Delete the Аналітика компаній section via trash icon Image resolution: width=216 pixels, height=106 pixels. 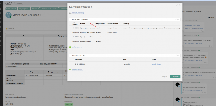(178, 20)
